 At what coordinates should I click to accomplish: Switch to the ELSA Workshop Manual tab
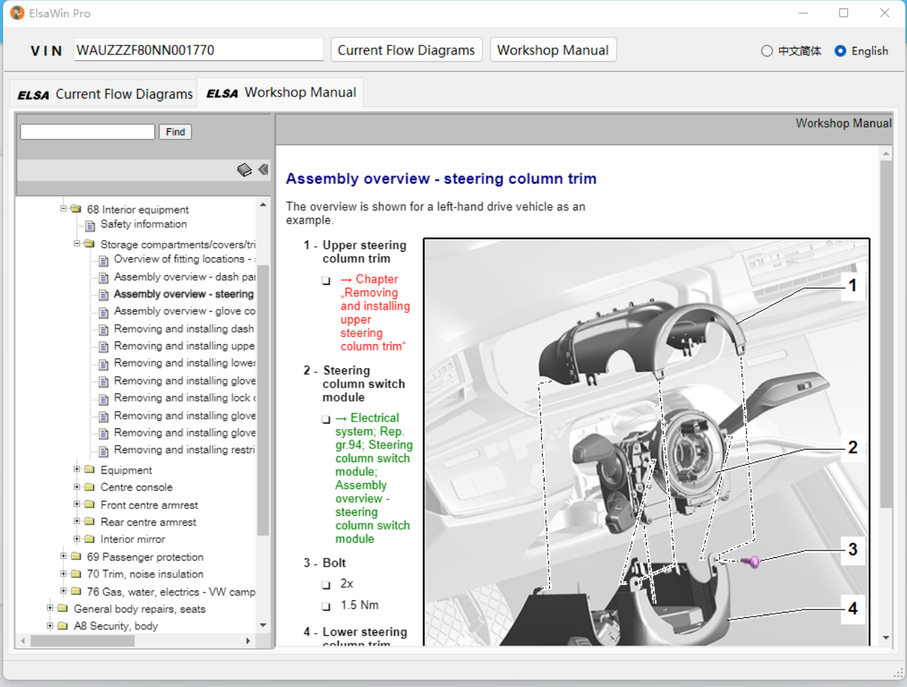tap(281, 92)
